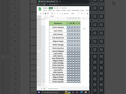Open the Ayuda menu
The image size is (126, 94).
pyautogui.click(x=82, y=10)
